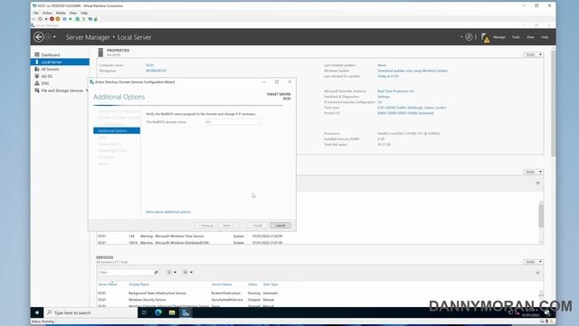The width and height of the screenshot is (579, 326).
Task: Click red Turn Off VM toolbar icon
Action: [x=52, y=19]
